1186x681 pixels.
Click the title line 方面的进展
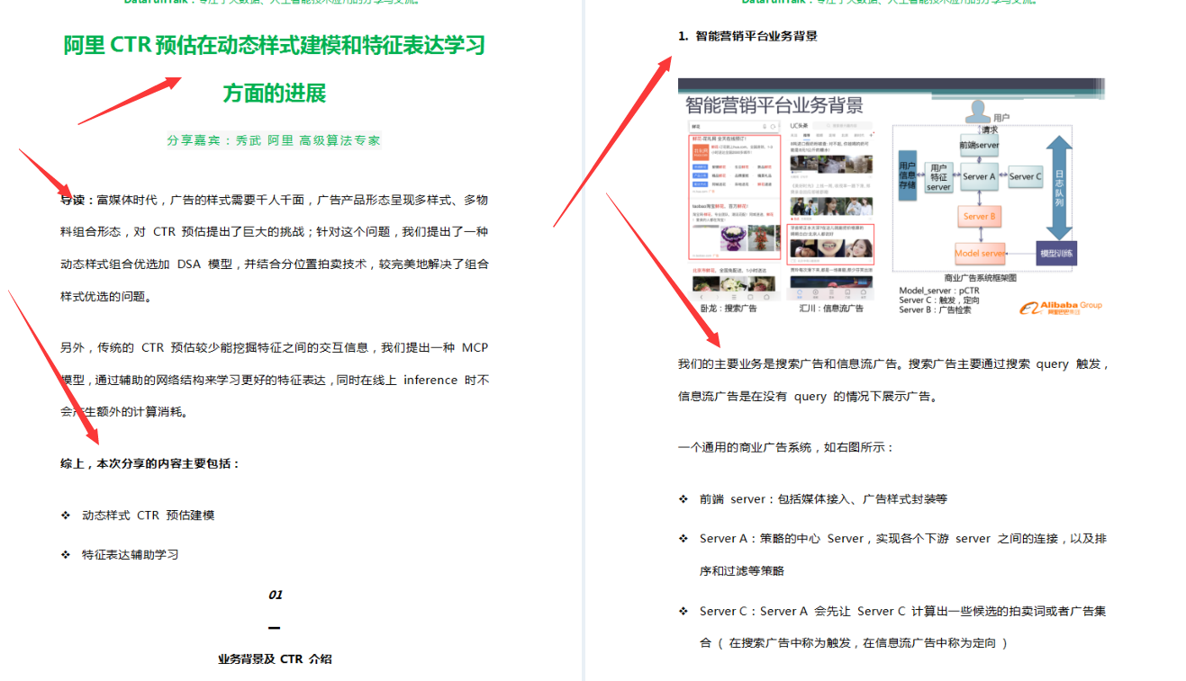point(275,93)
